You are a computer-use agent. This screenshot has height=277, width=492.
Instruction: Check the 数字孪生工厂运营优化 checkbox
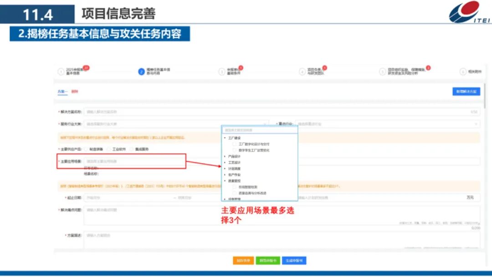coord(235,150)
